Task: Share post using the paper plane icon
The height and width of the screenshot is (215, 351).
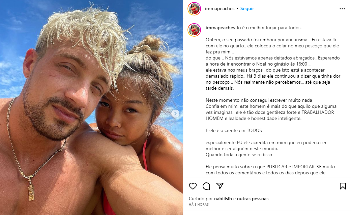Action: [220, 186]
